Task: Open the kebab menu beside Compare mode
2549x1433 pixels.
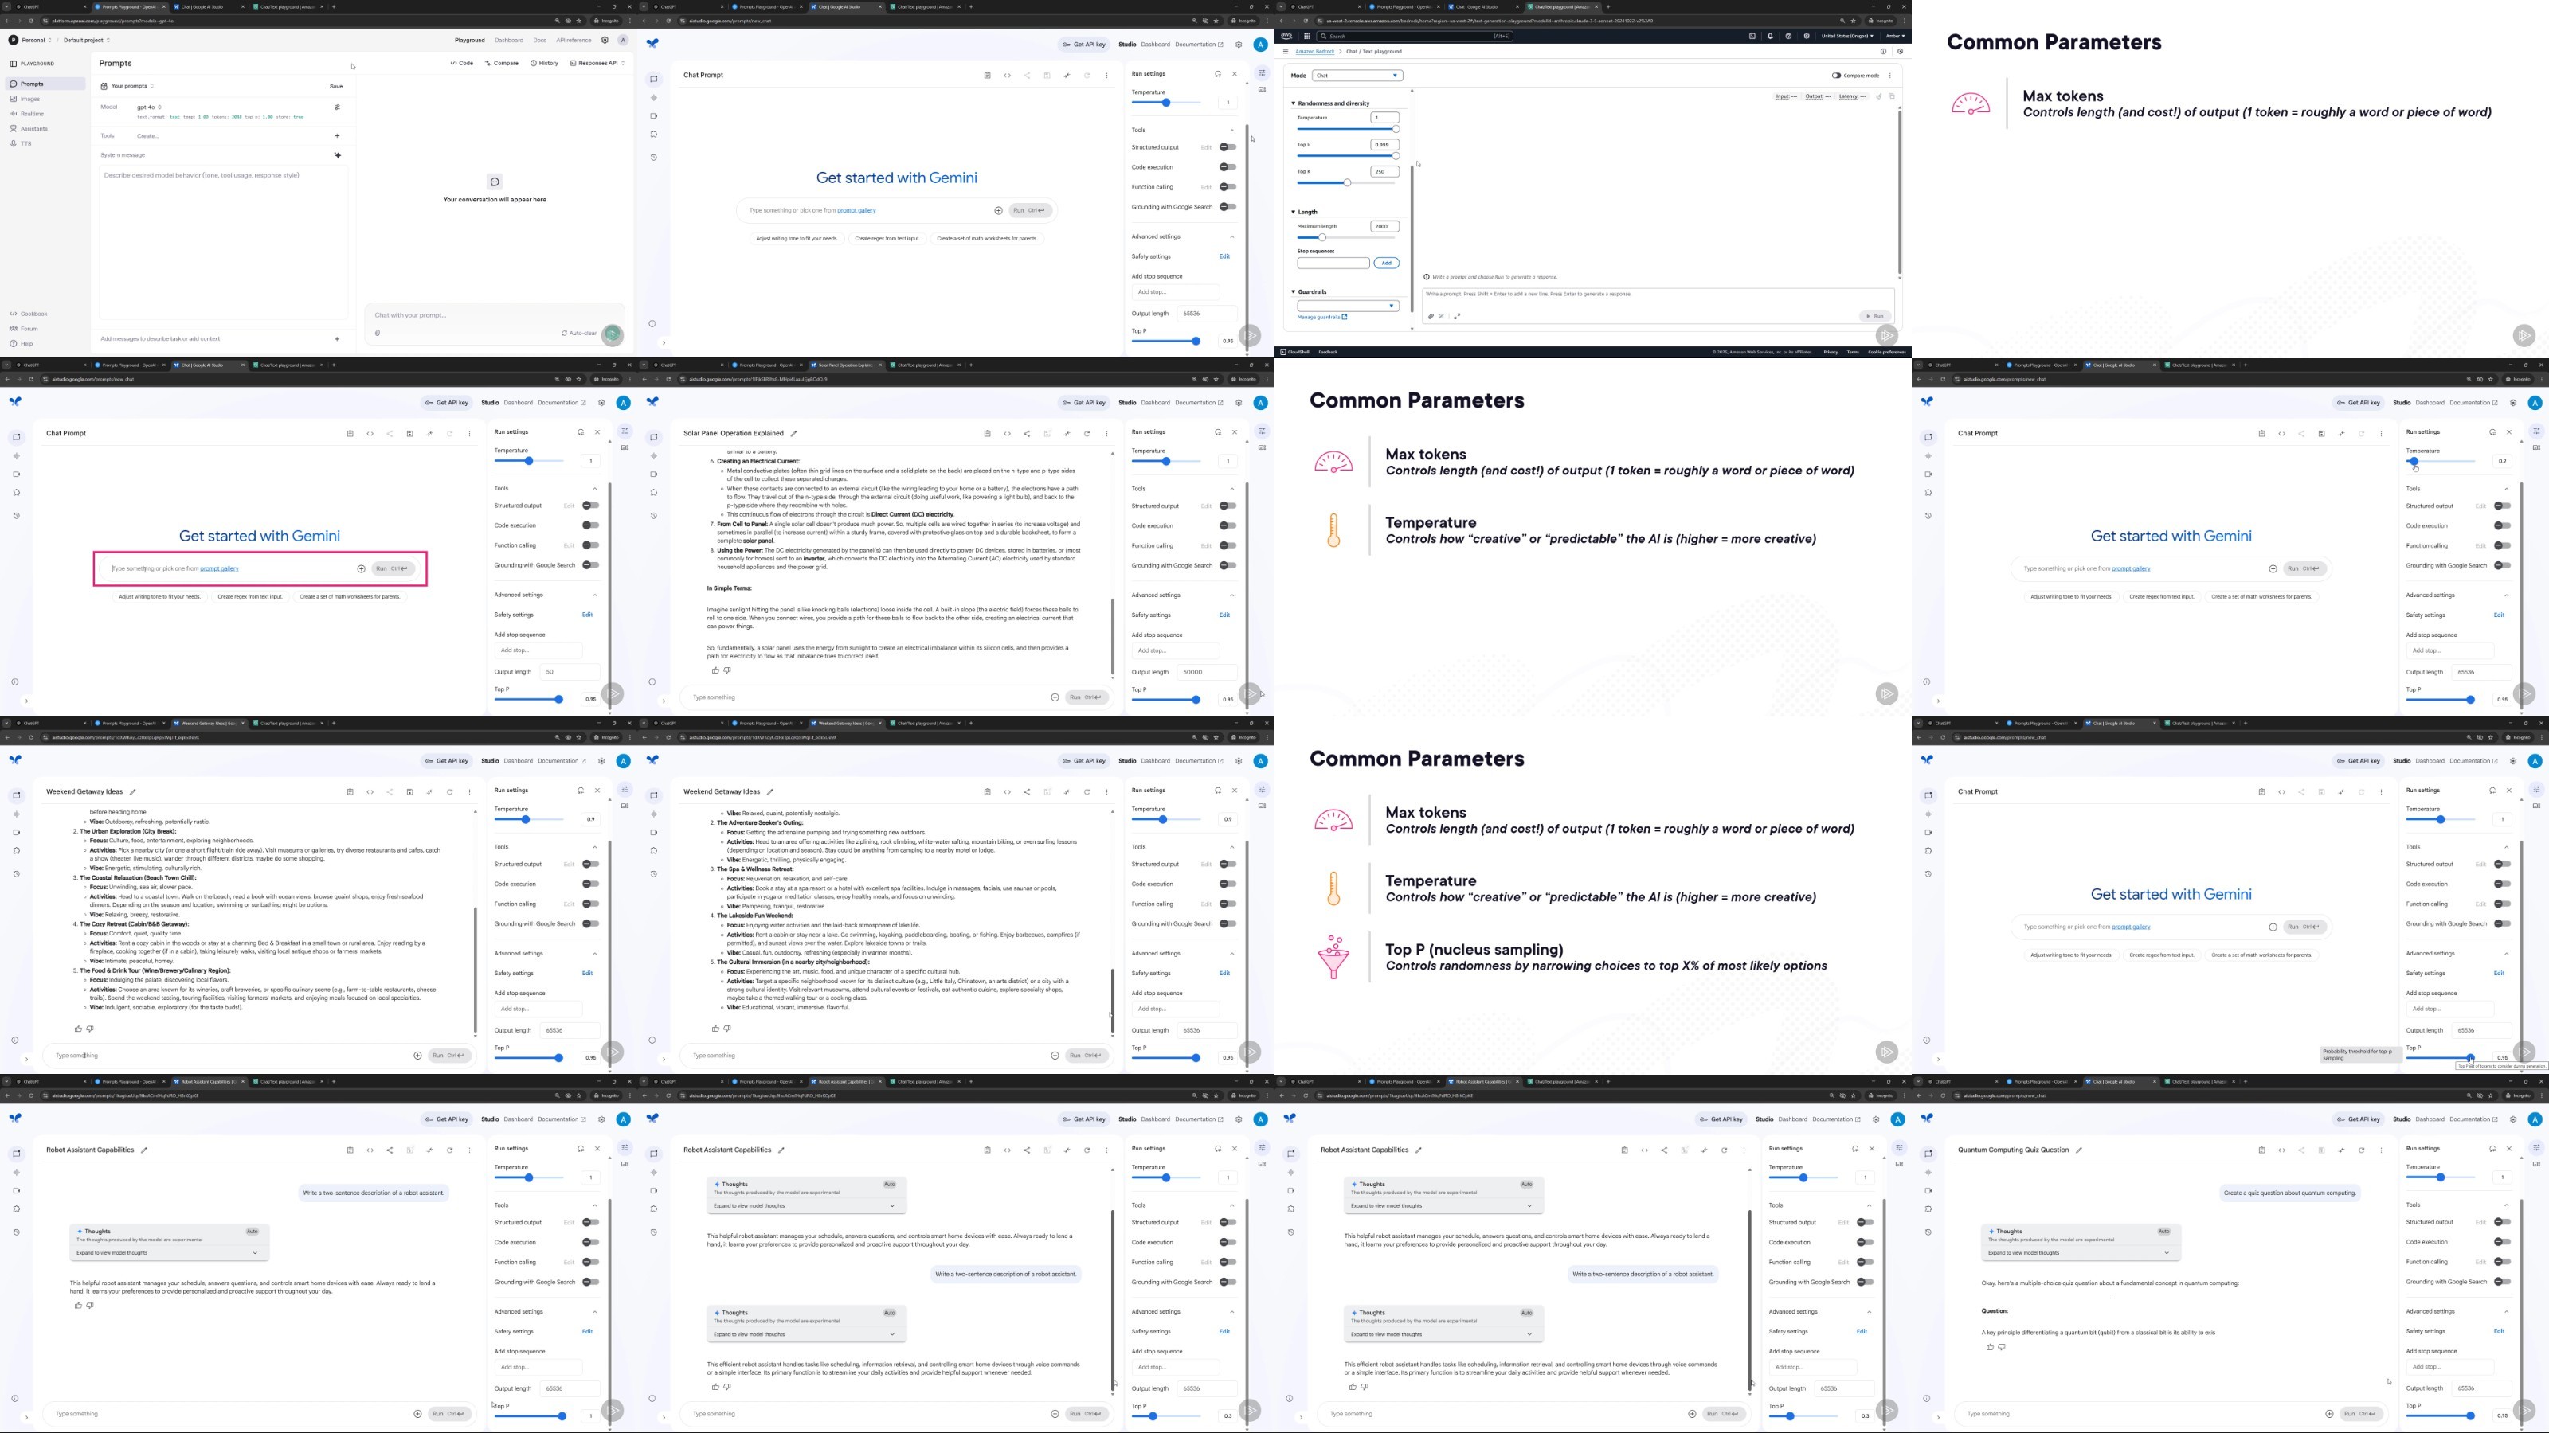Action: point(1889,75)
